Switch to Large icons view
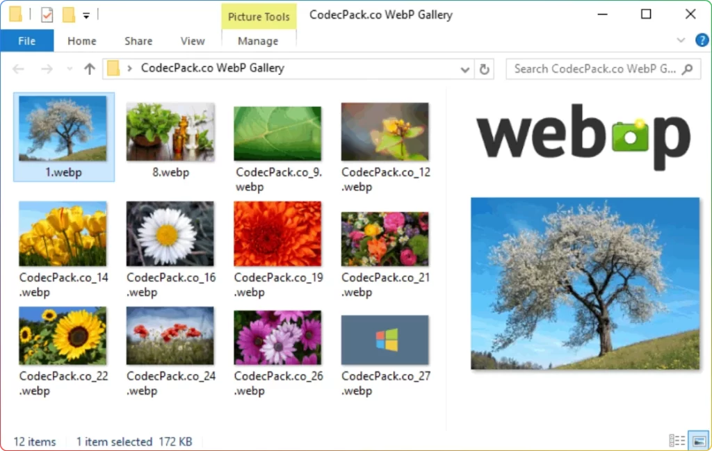Viewport: 712px width, 451px height. [x=699, y=440]
